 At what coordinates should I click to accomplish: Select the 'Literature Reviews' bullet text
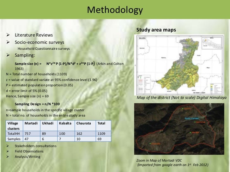pos(34,35)
